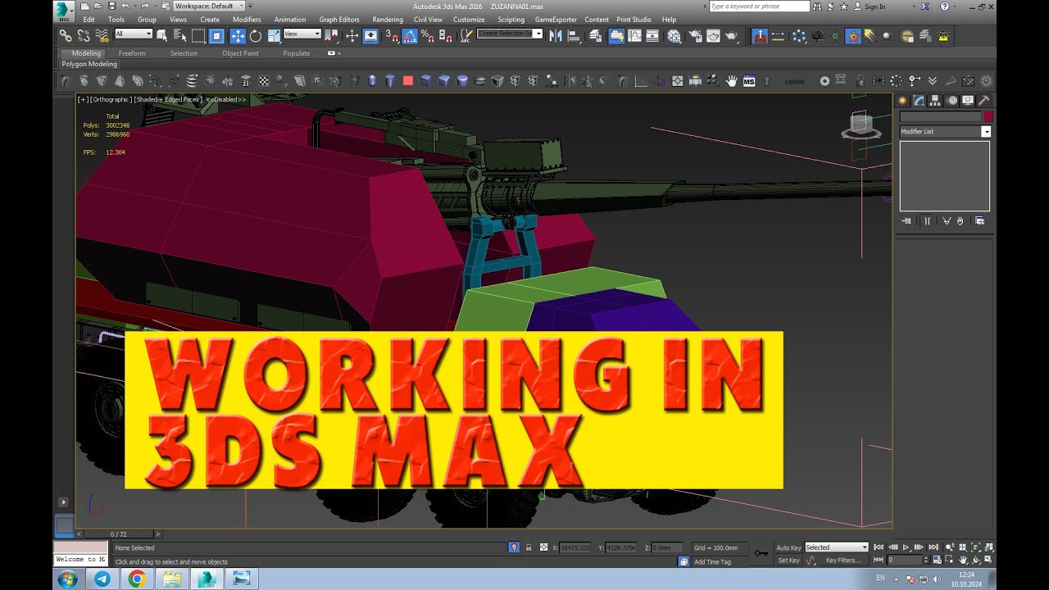Activate Select and Rotate tool
This screenshot has height=590, width=1049.
point(256,36)
